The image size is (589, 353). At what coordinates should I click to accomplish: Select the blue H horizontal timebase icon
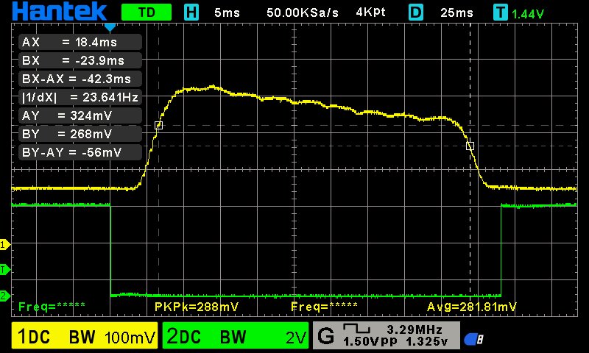tap(191, 13)
